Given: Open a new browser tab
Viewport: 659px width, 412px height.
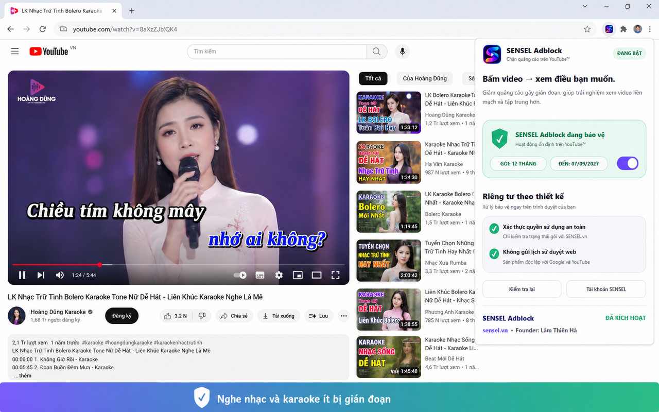Looking at the screenshot, I should click(x=132, y=10).
